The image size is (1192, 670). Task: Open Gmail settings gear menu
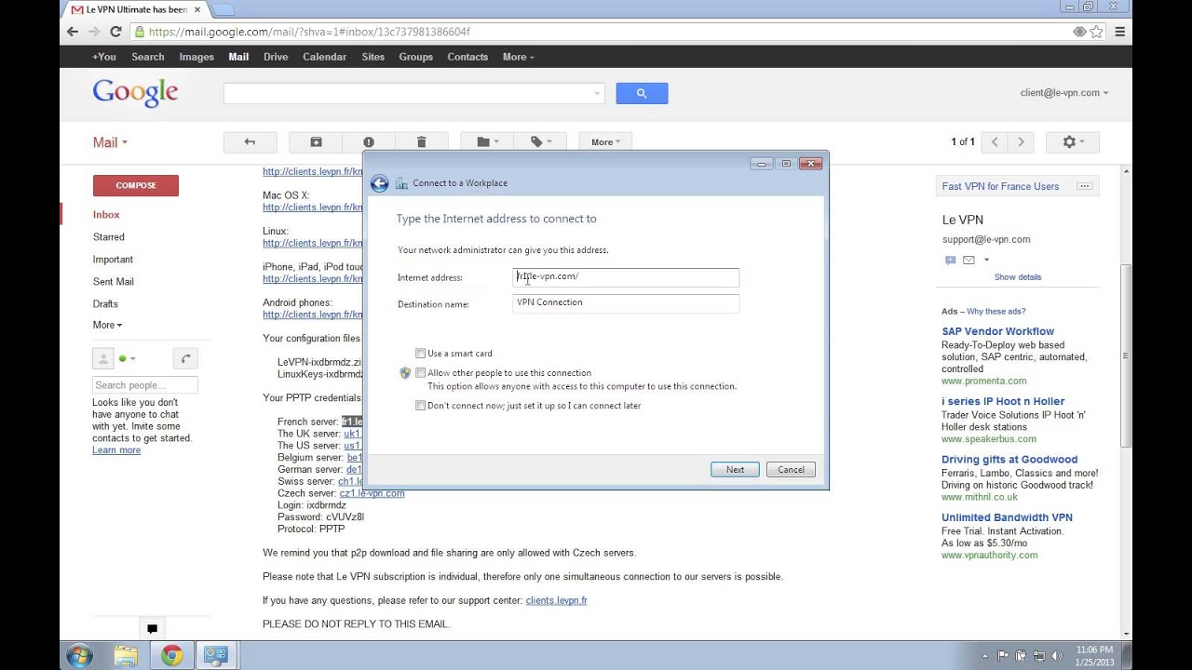[x=1073, y=142]
